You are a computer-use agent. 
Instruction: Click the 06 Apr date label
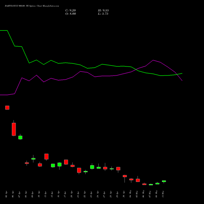coord(13,194)
